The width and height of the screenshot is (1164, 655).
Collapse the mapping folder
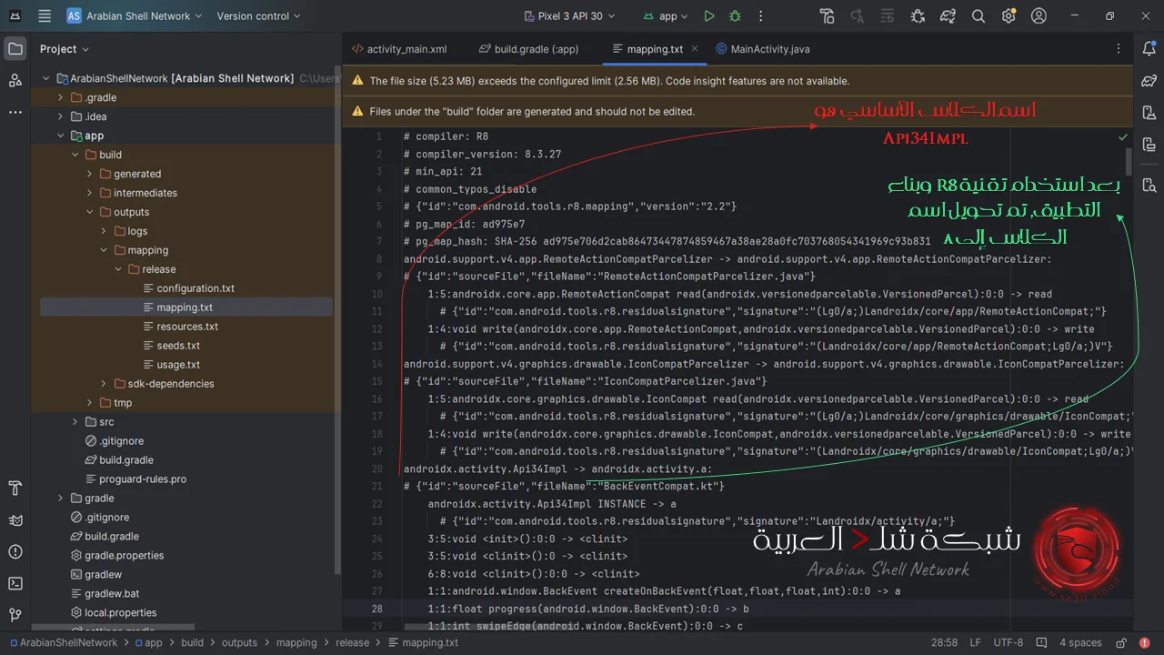[x=105, y=250]
